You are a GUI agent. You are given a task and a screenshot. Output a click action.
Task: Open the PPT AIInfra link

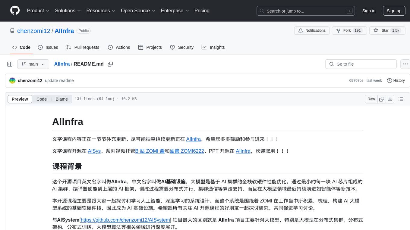(x=243, y=151)
